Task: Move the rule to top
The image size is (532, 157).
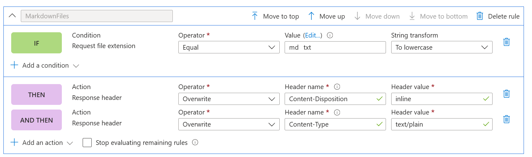Action: click(275, 16)
